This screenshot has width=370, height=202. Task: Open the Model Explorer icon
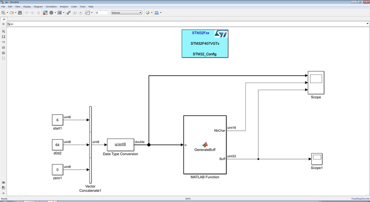[x=59, y=13]
